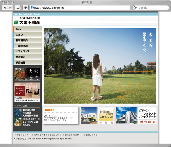Open the グリーンフォレスト株式会社 group link
The height and width of the screenshot is (147, 171).
tap(27, 122)
